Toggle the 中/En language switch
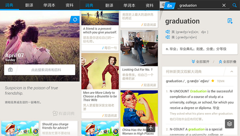This screenshot has height=136, width=240. [x=168, y=6]
